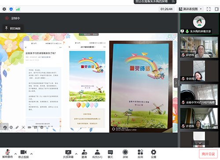
Task: Start sharing with the 共享屏幕 button
Action: [68, 154]
